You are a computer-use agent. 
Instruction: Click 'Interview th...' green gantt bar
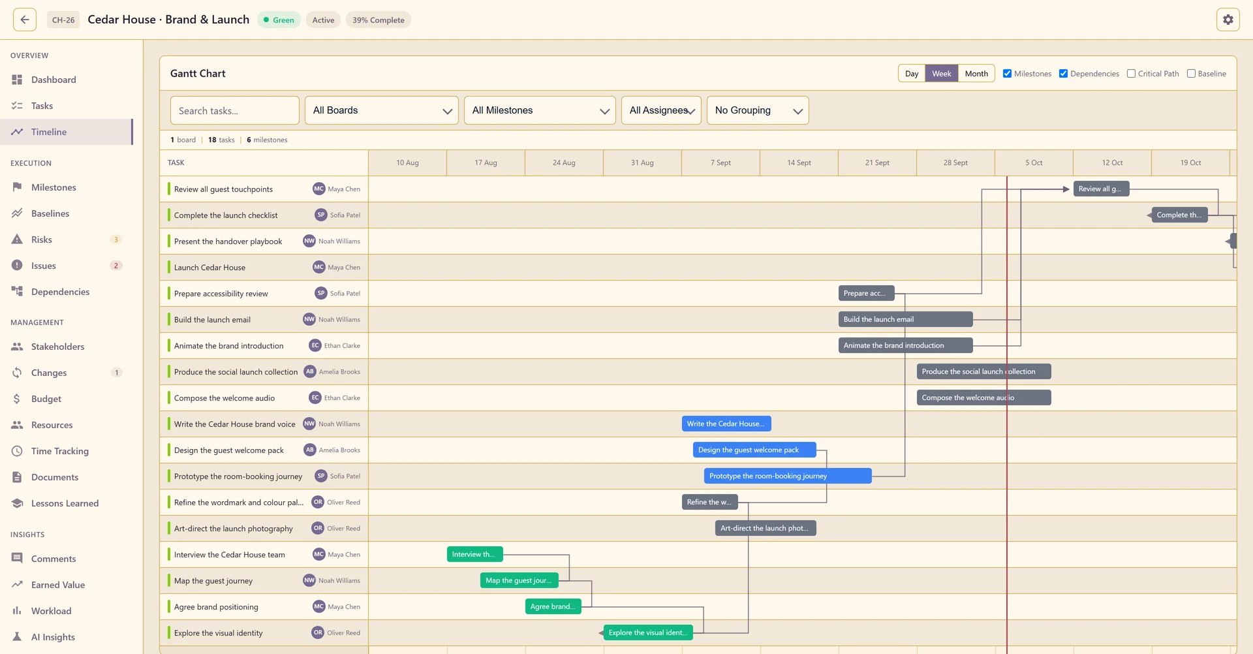tap(474, 554)
